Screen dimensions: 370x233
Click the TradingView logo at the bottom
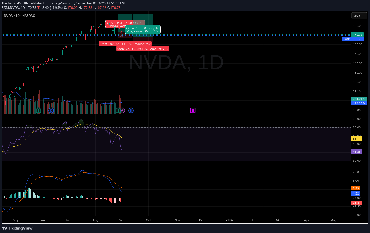point(17,228)
